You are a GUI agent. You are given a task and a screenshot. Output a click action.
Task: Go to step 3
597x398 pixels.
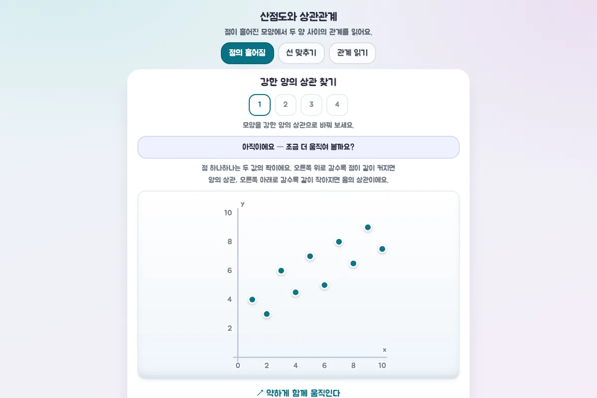tap(311, 105)
